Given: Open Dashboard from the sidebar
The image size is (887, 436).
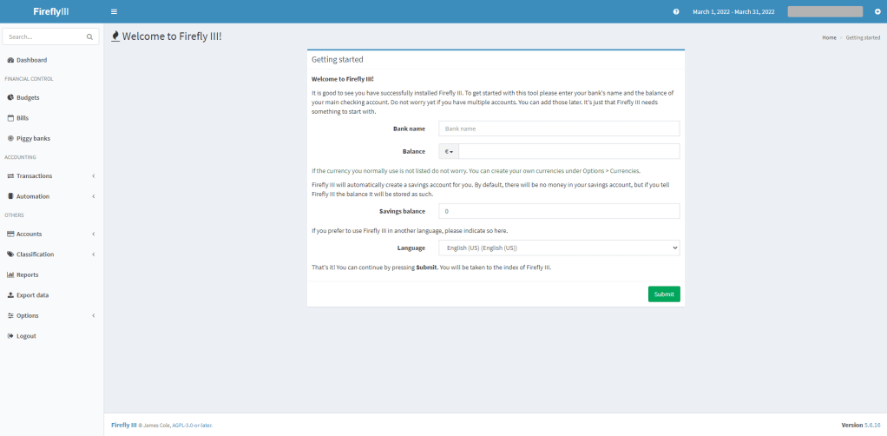Looking at the screenshot, I should [31, 60].
